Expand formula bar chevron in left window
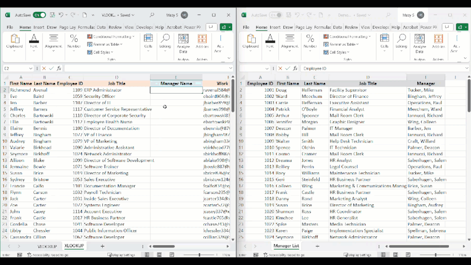 (230, 68)
